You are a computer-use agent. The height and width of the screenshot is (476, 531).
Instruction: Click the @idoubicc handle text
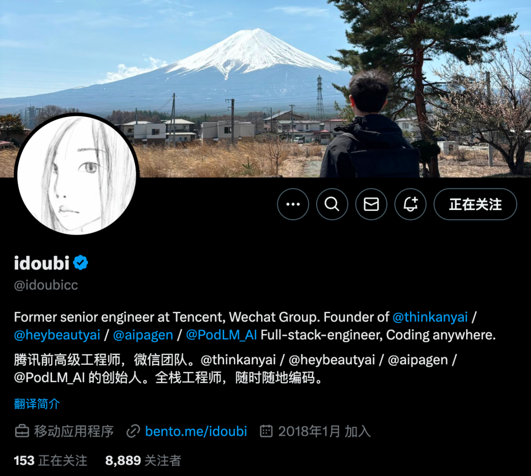point(46,285)
